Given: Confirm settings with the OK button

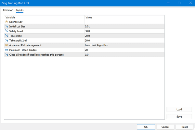Looking at the screenshot, I should click(x=146, y=127).
